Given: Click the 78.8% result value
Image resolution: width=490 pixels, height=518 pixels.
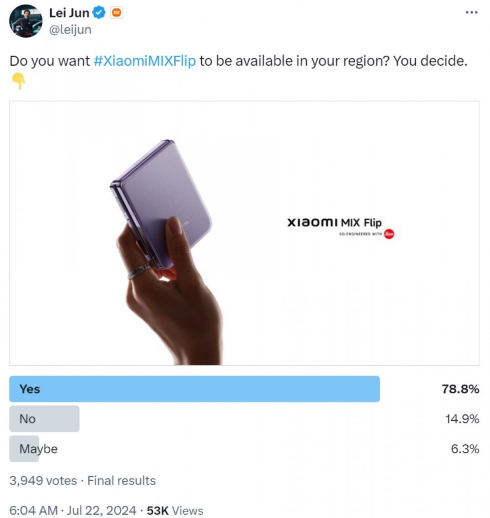Looking at the screenshot, I should click(x=460, y=389).
